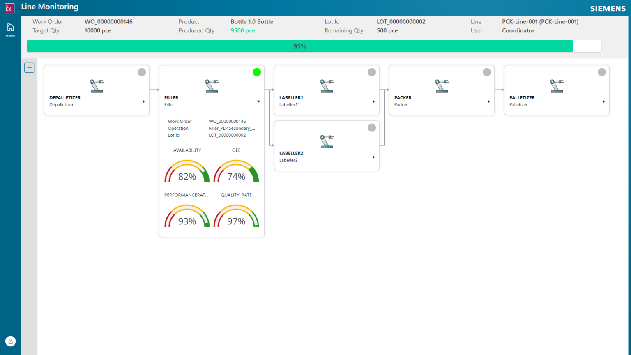Collapse the Filler details dropdown

click(258, 101)
